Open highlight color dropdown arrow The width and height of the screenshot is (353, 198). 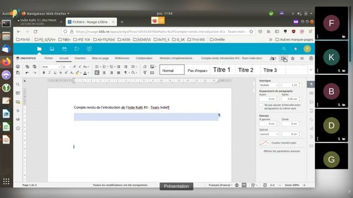point(81,73)
